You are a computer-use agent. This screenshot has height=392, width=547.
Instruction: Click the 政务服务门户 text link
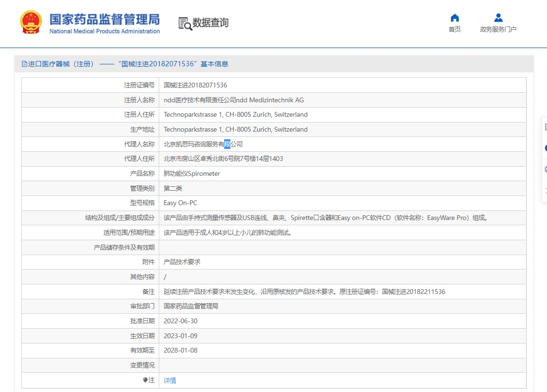click(498, 29)
